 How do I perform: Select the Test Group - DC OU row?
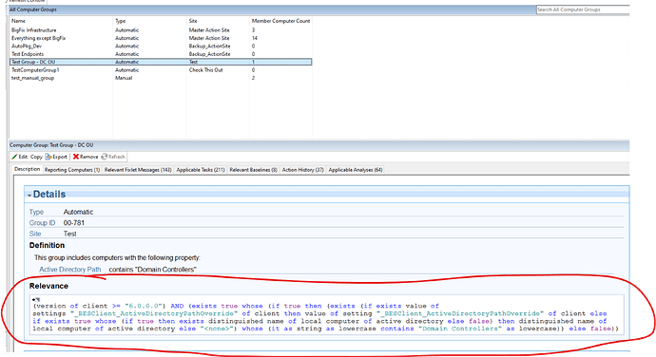point(161,62)
